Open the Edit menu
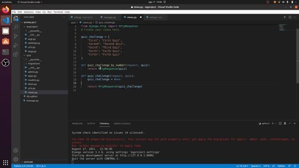This screenshot has height=168, width=299. [x=20, y=12]
